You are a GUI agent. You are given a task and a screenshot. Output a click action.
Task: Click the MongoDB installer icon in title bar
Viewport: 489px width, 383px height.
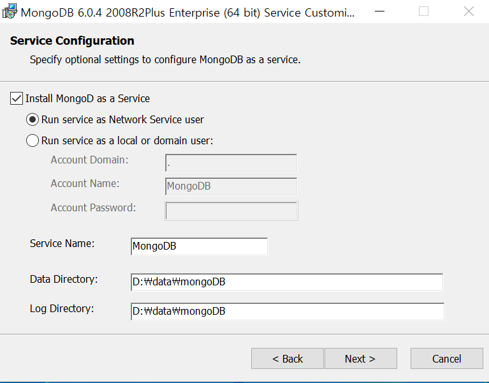pyautogui.click(x=10, y=11)
